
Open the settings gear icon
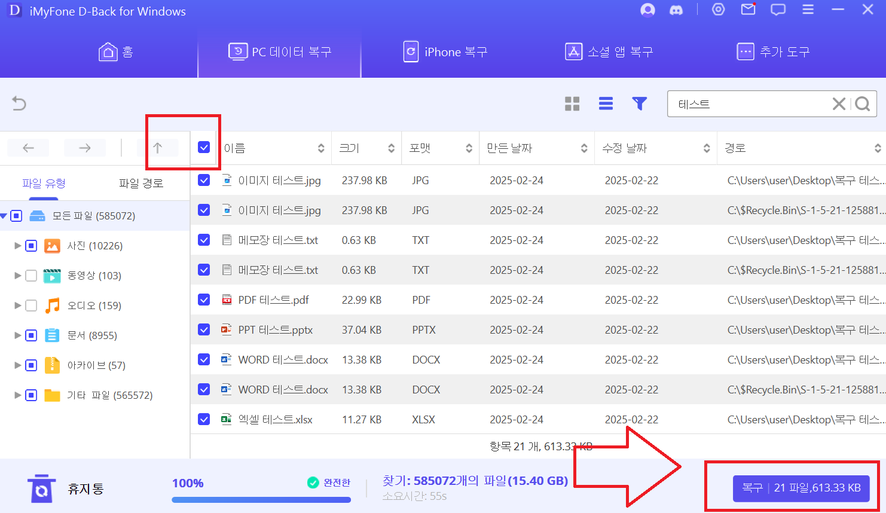point(718,10)
